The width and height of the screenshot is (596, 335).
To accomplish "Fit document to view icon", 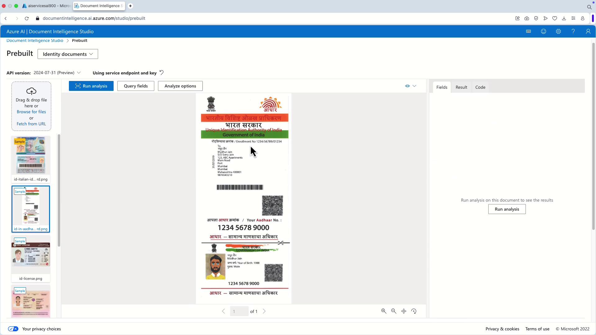I will pos(404,311).
